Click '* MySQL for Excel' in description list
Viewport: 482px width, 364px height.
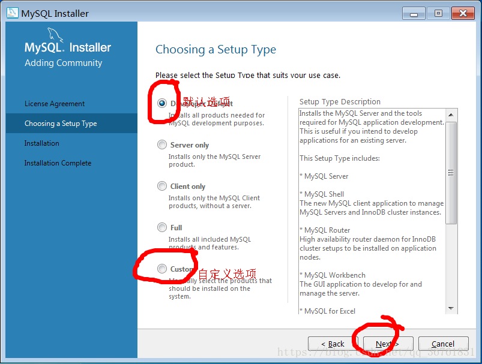pos(327,311)
